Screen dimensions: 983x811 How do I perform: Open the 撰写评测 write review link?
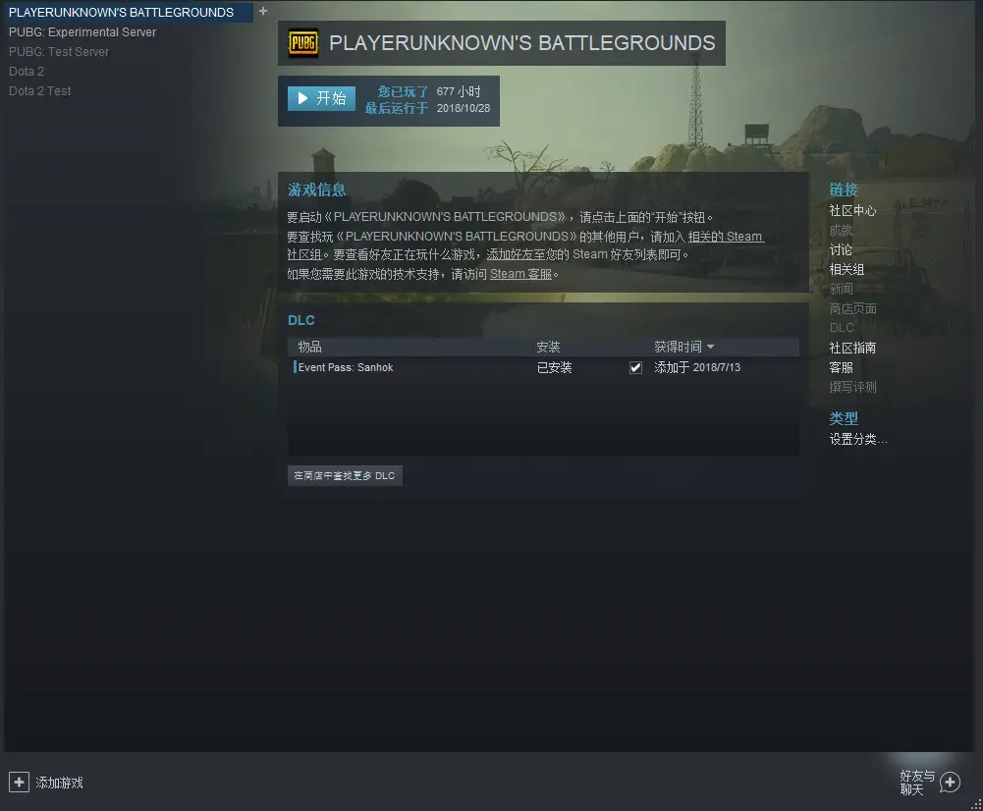click(x=852, y=387)
